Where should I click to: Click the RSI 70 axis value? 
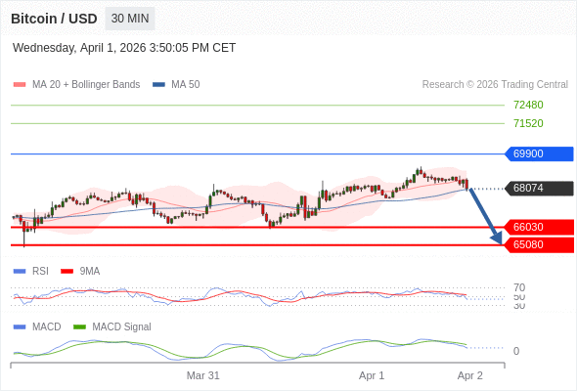pyautogui.click(x=519, y=287)
